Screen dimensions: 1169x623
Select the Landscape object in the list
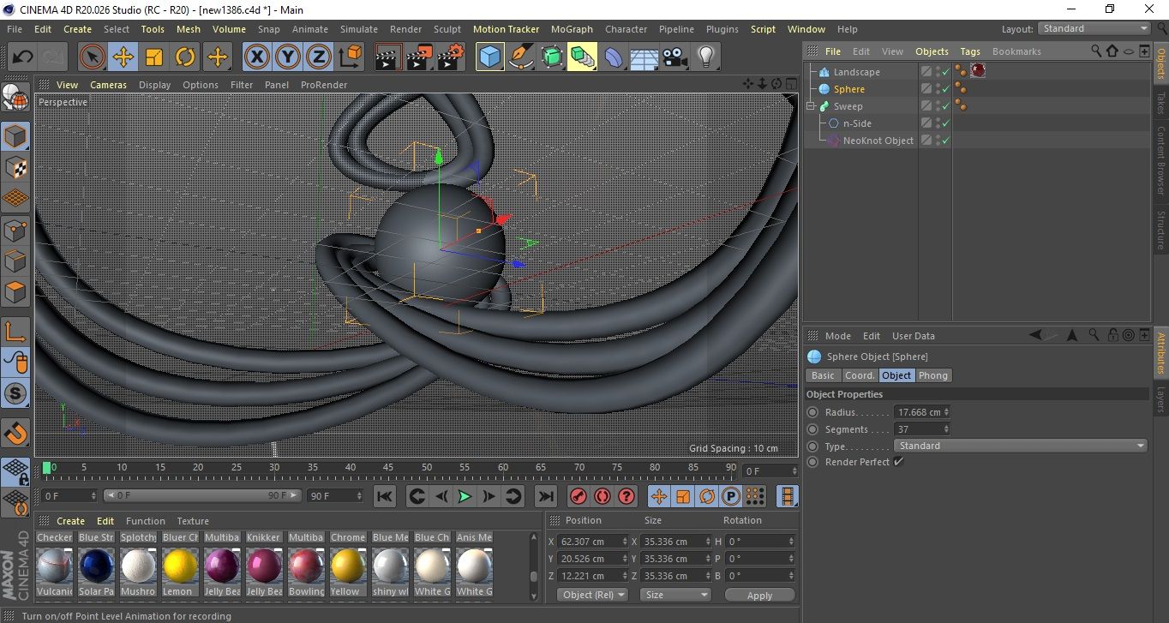tap(856, 72)
